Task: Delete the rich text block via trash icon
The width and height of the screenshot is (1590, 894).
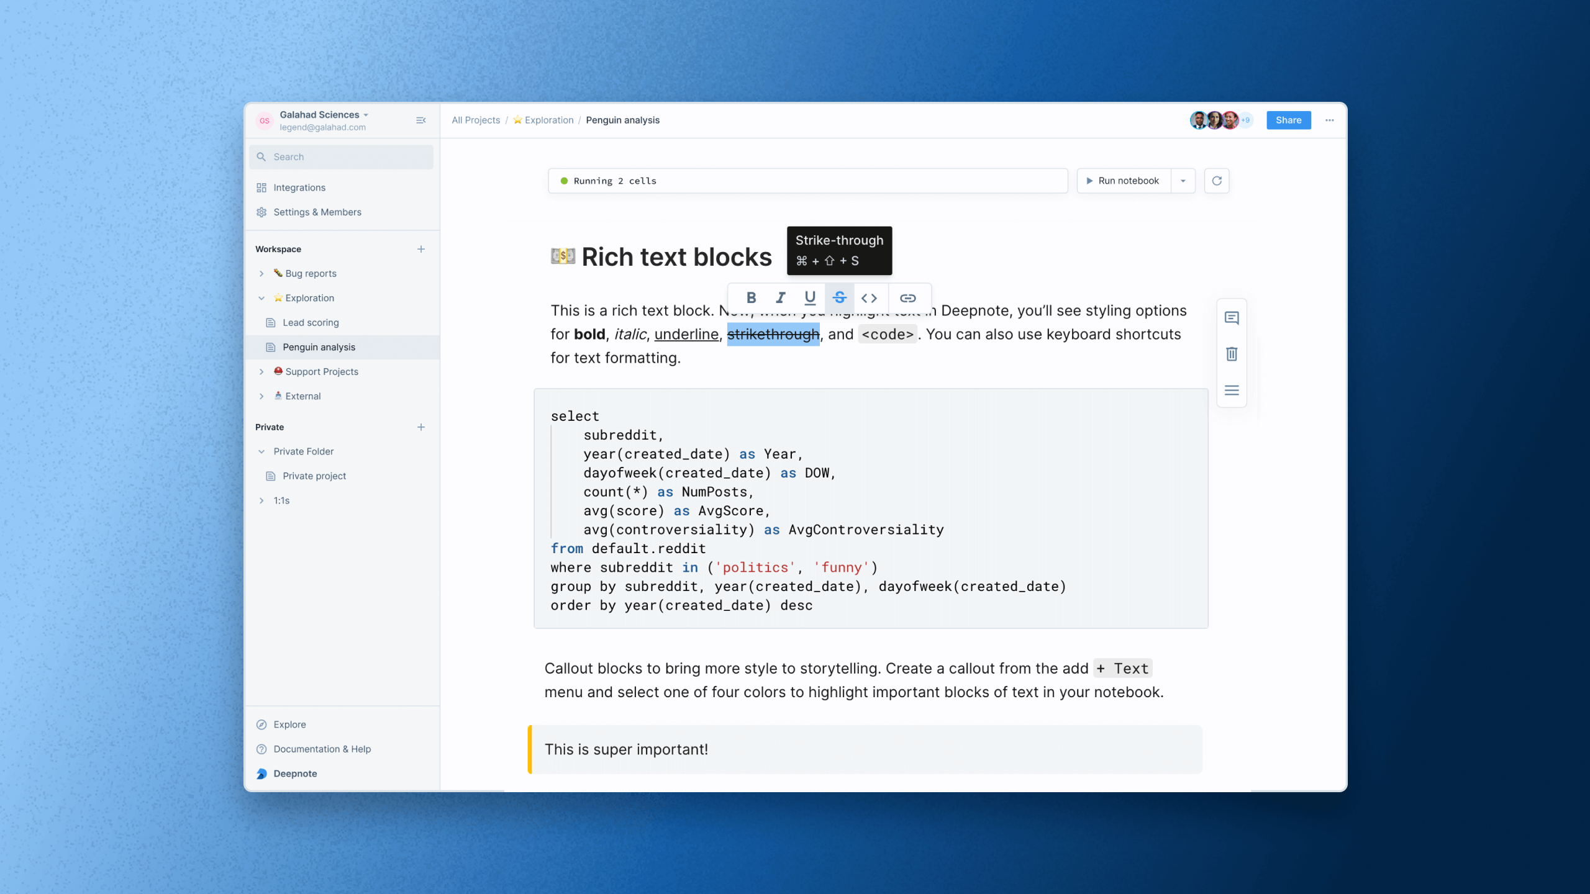Action: (1231, 354)
